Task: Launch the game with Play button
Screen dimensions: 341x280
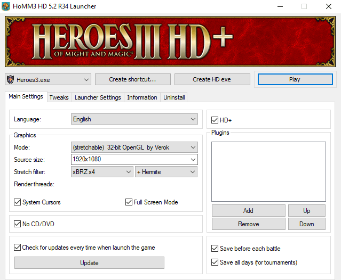Action: point(295,79)
